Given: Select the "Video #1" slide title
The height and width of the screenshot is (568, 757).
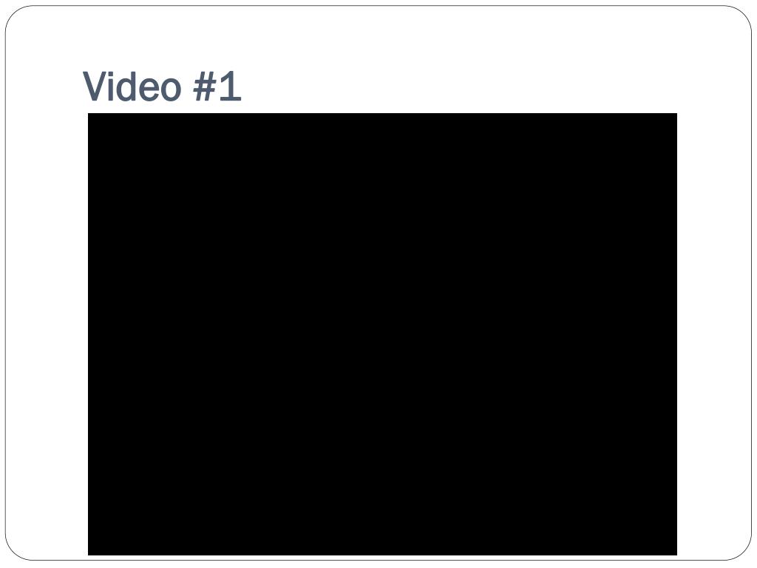Looking at the screenshot, I should tap(162, 87).
